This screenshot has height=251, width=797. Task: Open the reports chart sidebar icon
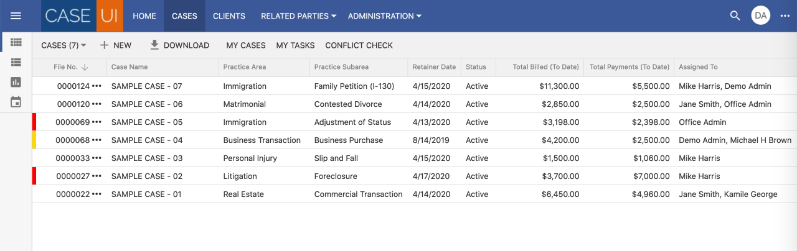pyautogui.click(x=16, y=82)
